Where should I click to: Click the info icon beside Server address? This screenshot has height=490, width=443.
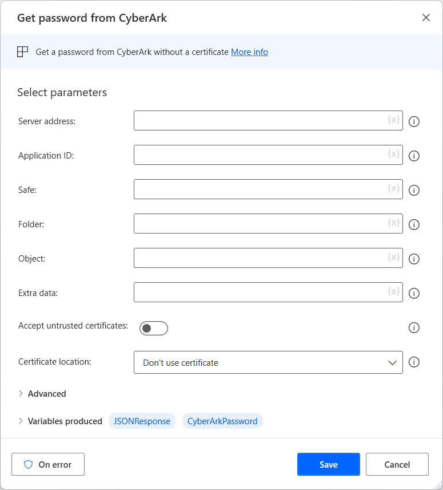414,121
